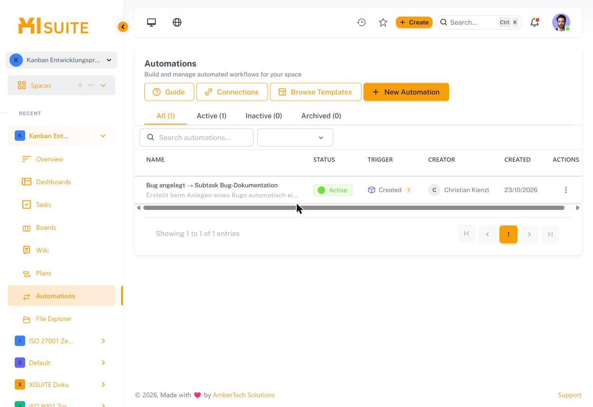
Task: Click Browse Templates button
Action: coord(316,92)
